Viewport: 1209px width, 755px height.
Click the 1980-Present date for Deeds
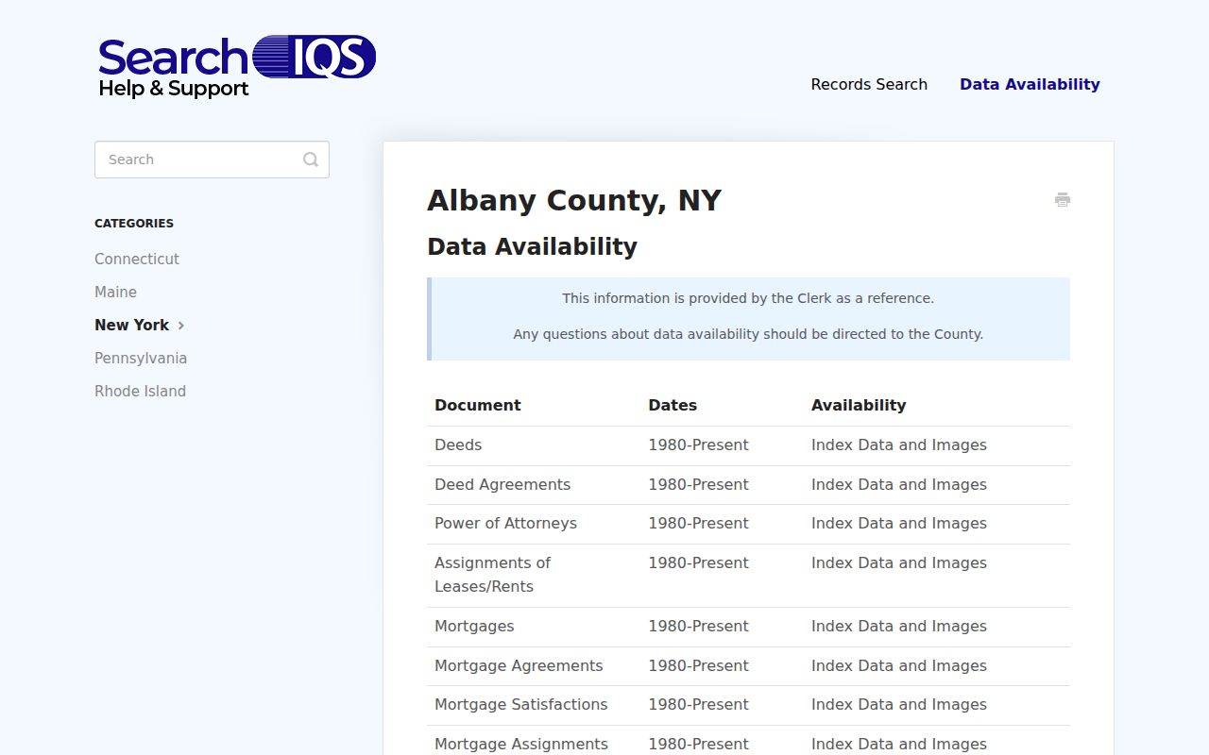[698, 445]
